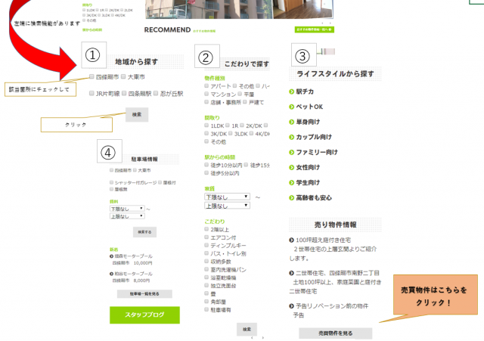Click the arrow icon beside カップル向け

point(292,138)
